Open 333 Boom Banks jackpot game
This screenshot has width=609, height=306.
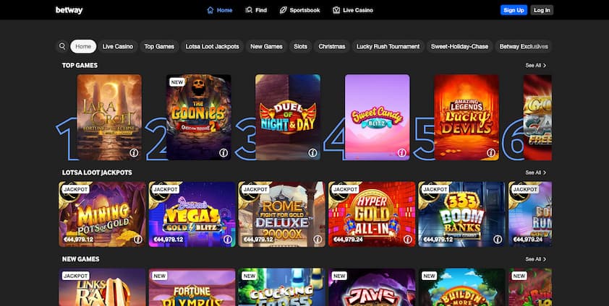461,214
